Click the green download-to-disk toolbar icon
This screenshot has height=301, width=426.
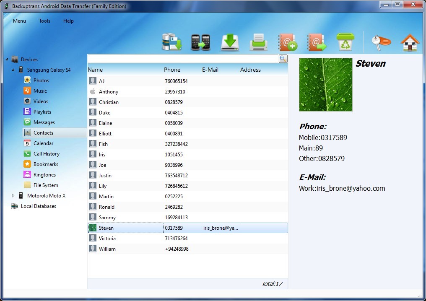tap(230, 42)
